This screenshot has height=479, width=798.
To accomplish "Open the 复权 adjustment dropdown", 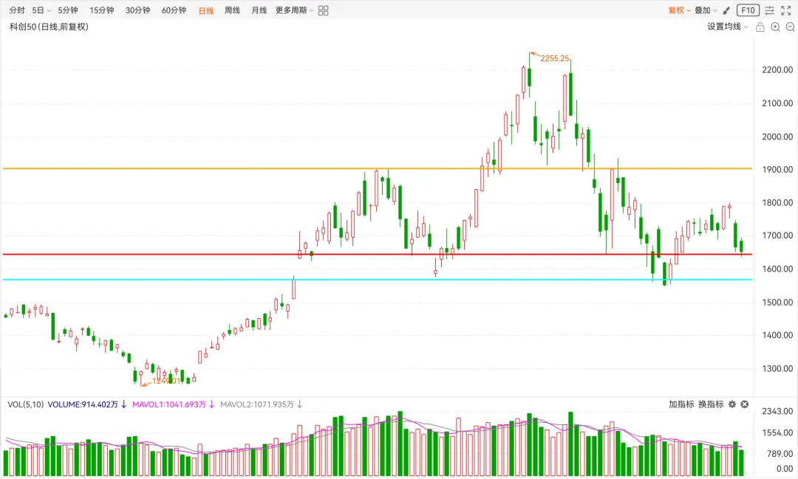I will pos(680,10).
